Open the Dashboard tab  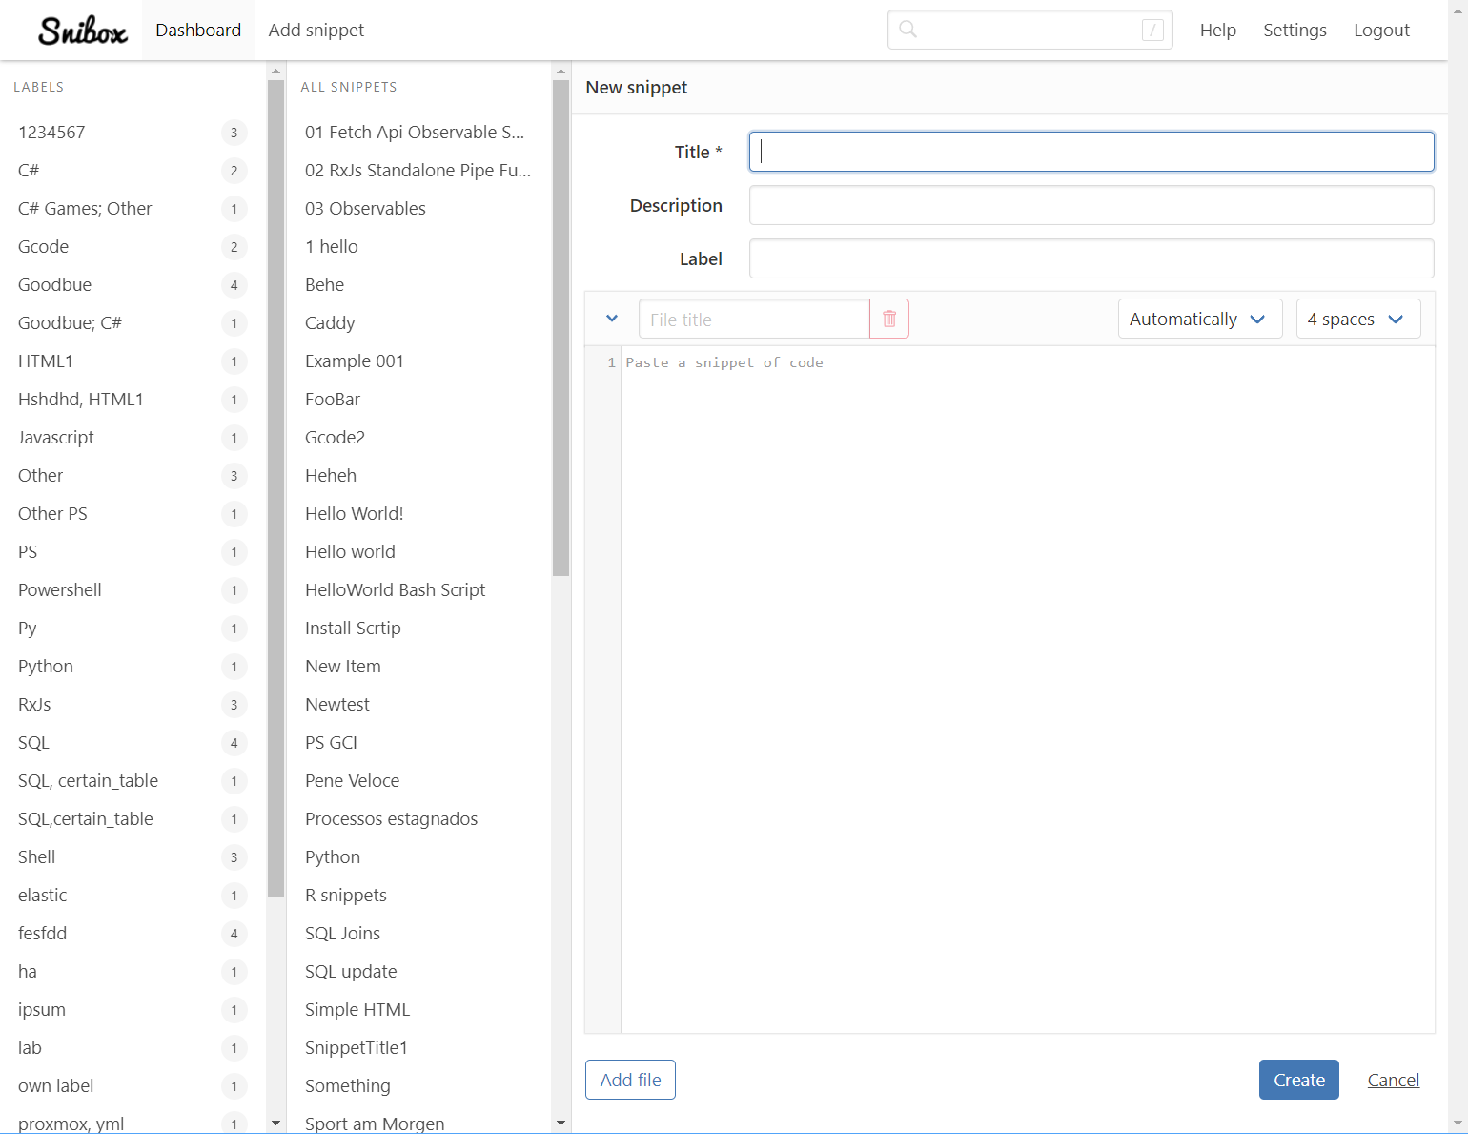tap(198, 31)
